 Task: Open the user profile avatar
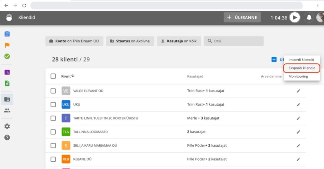[x=320, y=17]
